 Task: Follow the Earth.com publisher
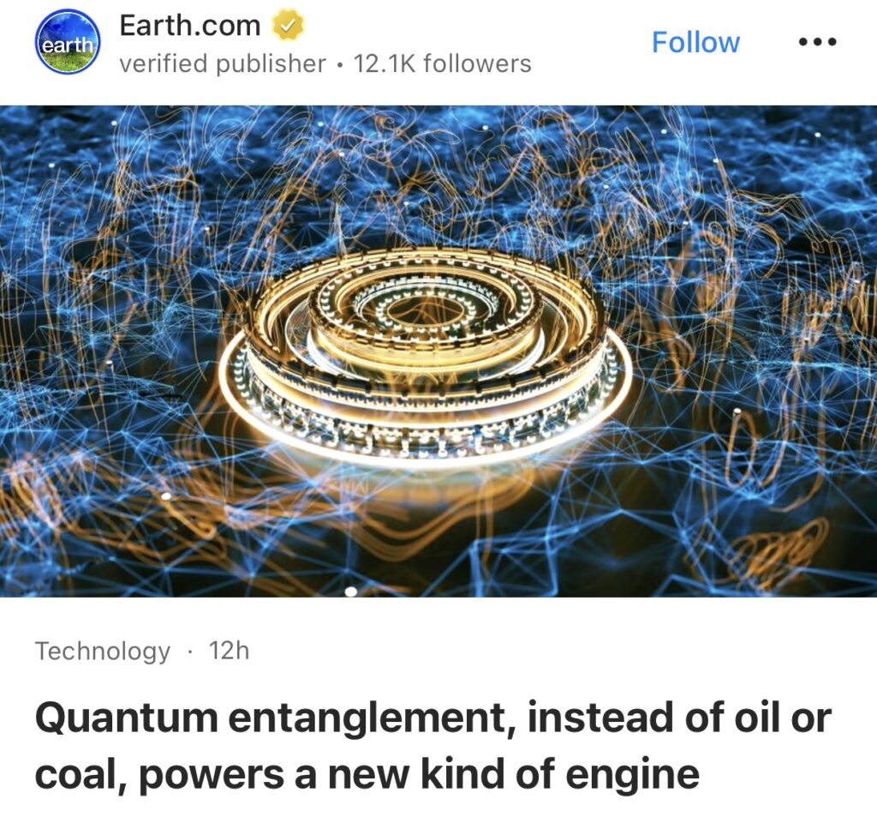click(695, 42)
